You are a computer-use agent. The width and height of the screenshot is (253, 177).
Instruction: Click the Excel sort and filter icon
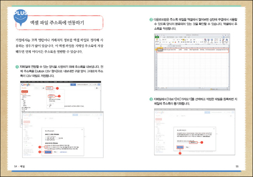coord(224,41)
